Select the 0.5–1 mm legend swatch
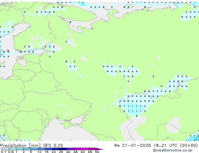 13,149
